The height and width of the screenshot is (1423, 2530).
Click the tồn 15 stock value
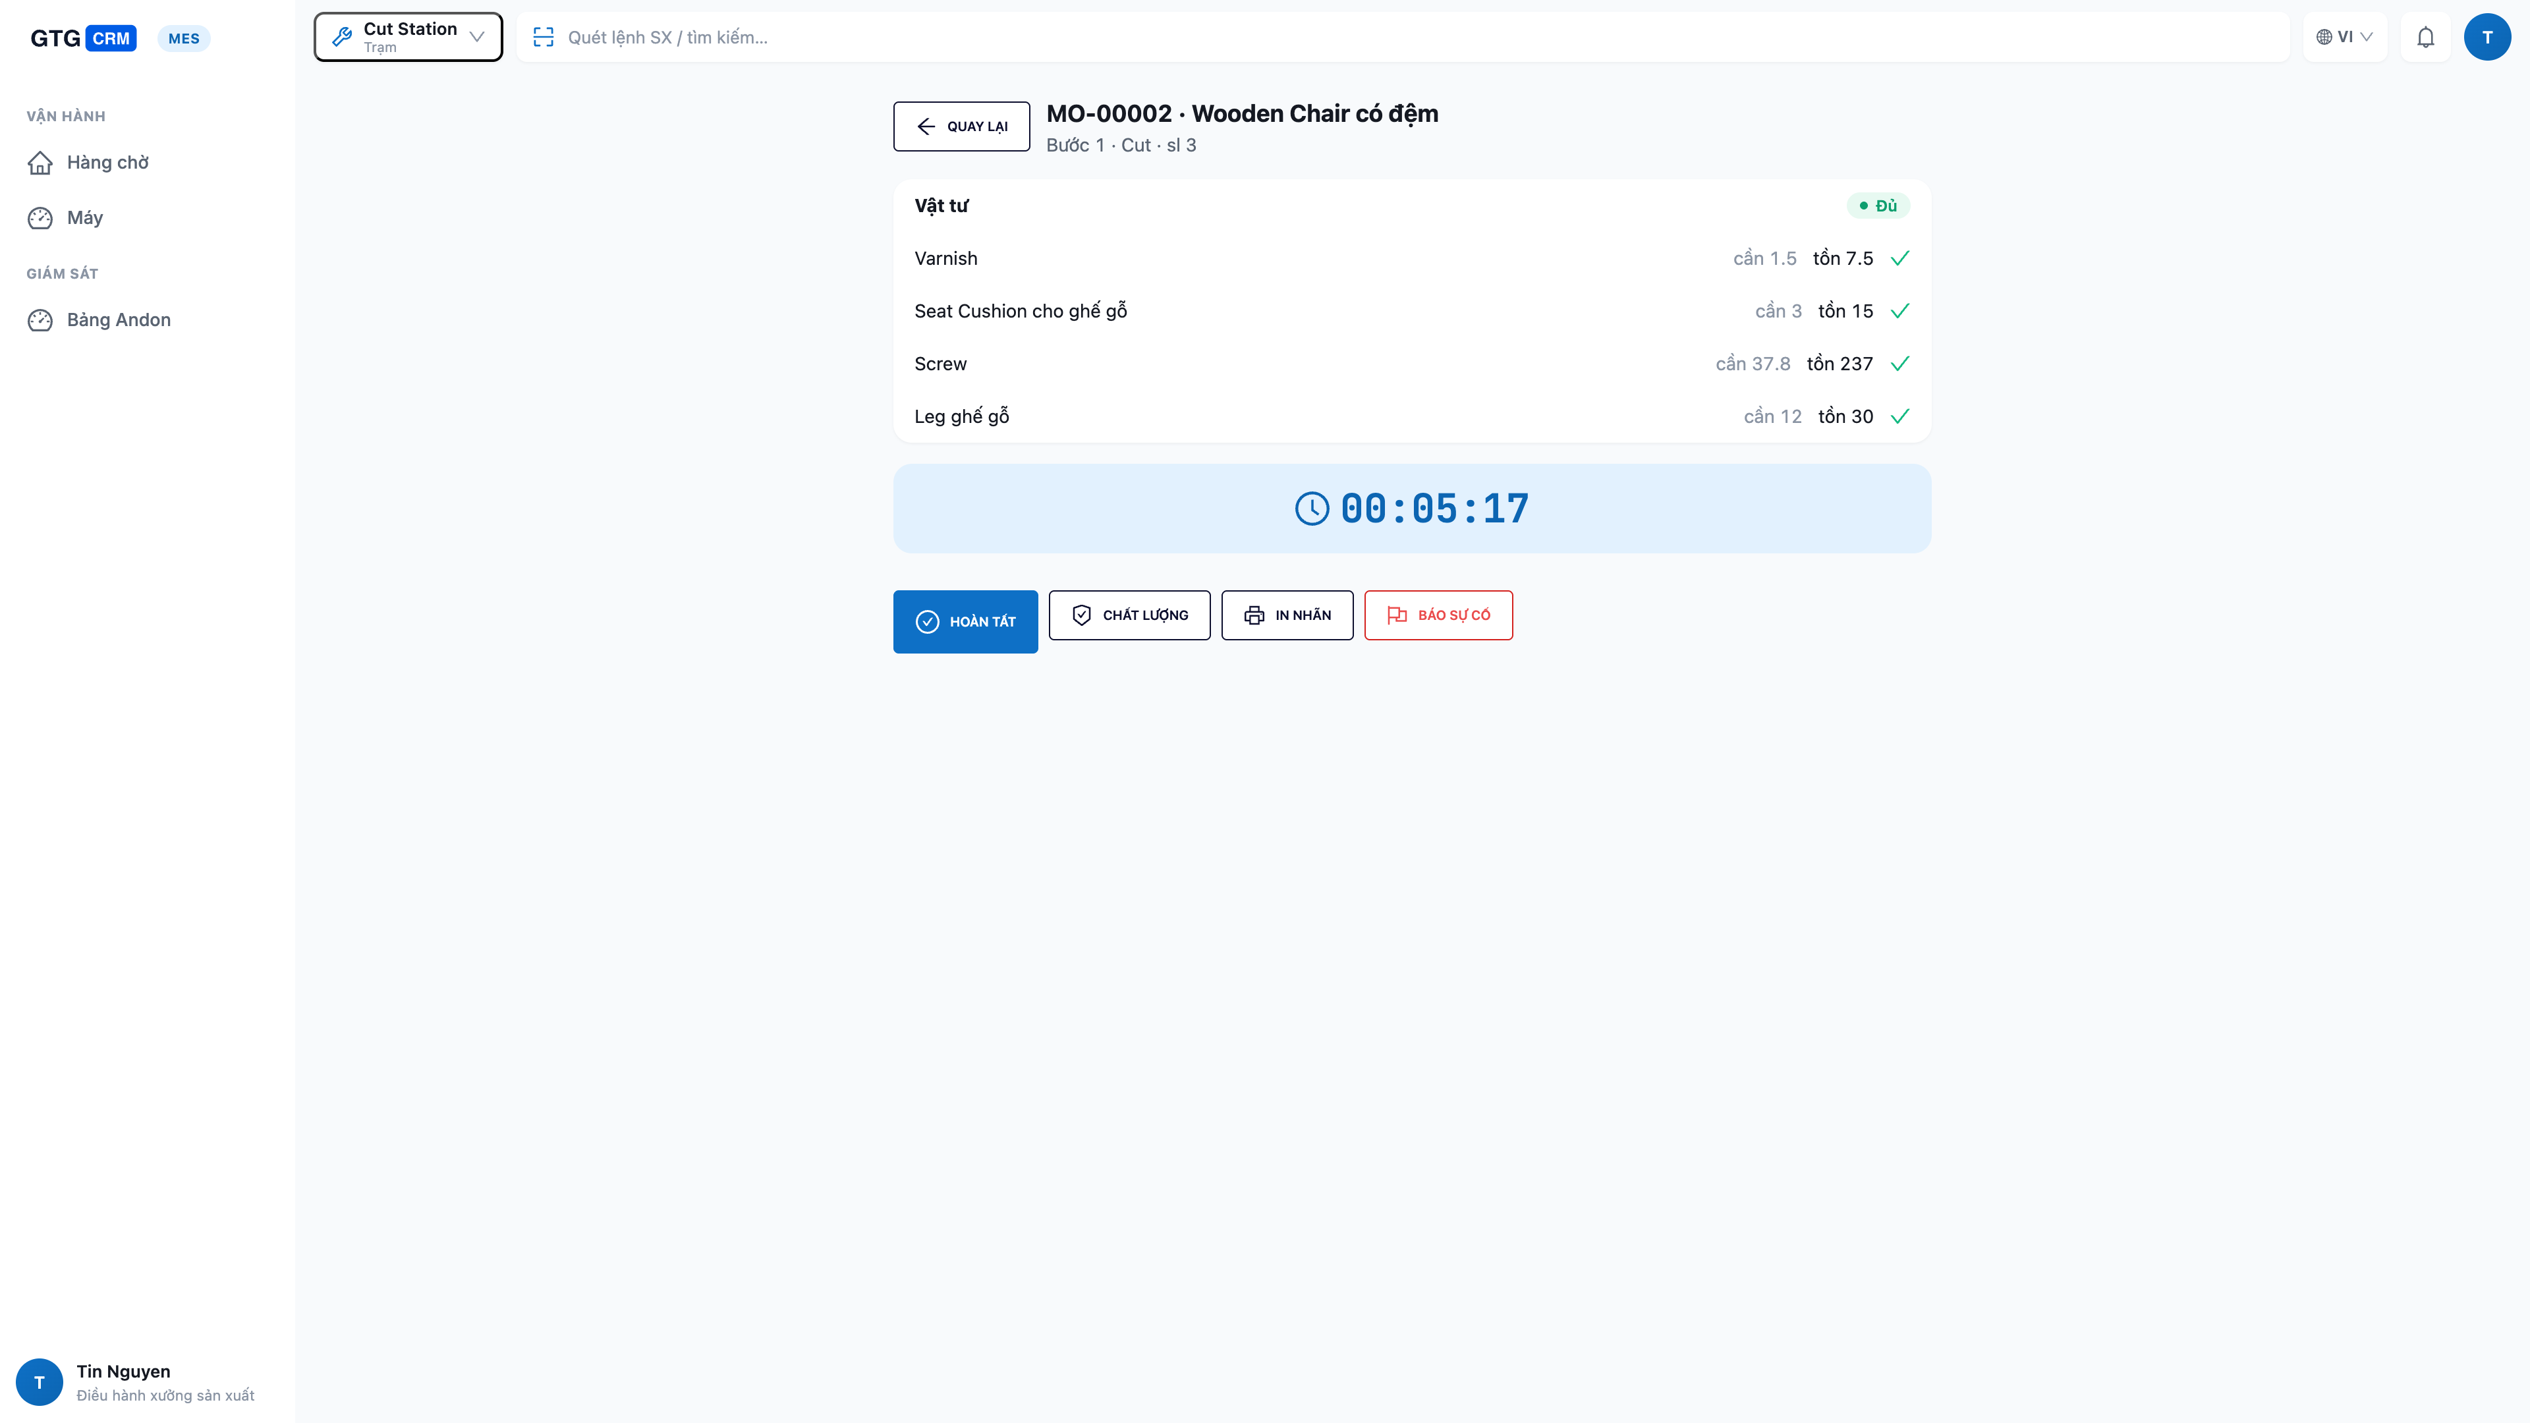point(1845,312)
